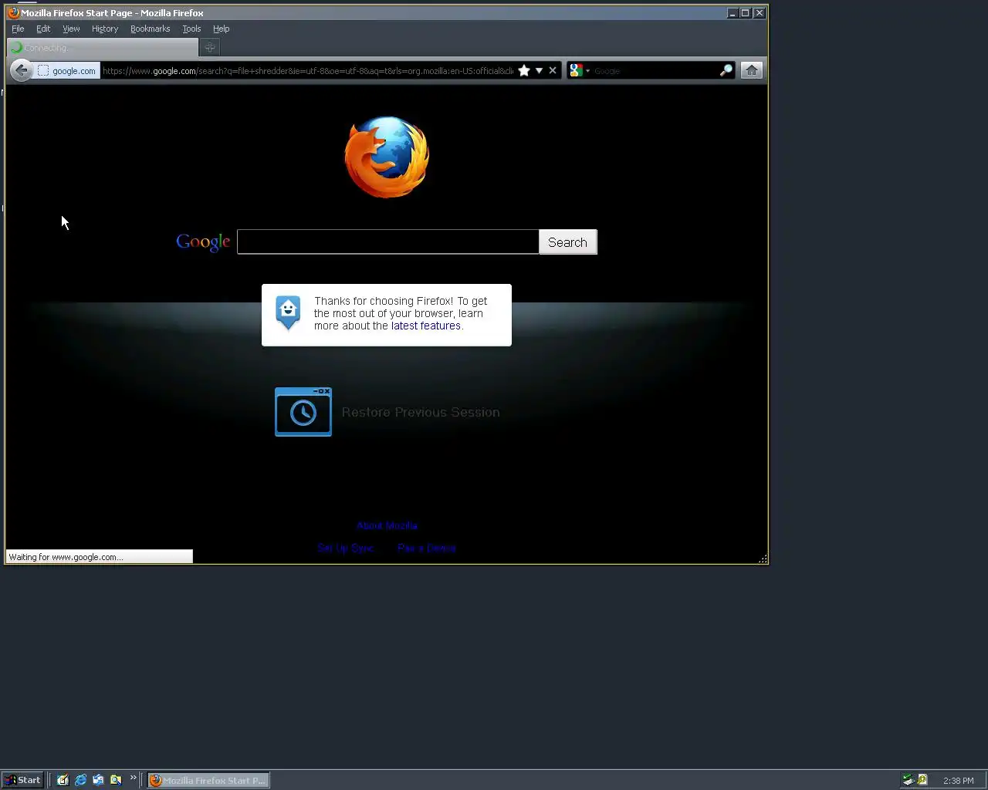
Task: Focus the toolbar Google search box
Action: coord(655,70)
